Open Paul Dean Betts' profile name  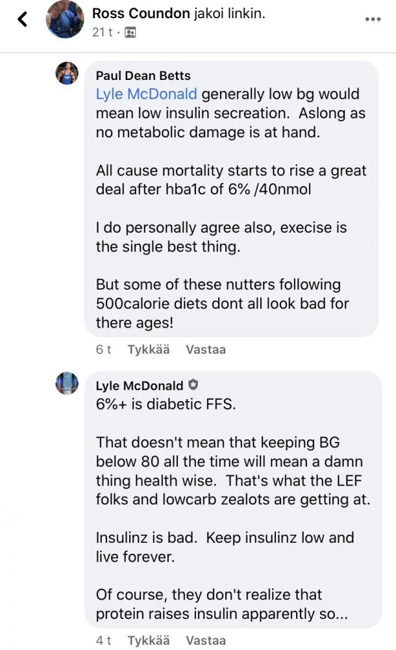pos(143,75)
